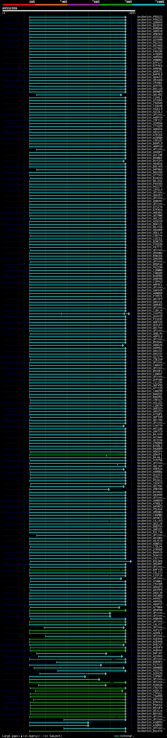Click the short alignment bar of Q6L4B2
The height and width of the screenshot is (738, 167).
(x=79, y=95)
